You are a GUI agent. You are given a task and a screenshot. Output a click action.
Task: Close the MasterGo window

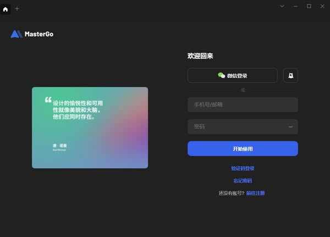click(322, 6)
